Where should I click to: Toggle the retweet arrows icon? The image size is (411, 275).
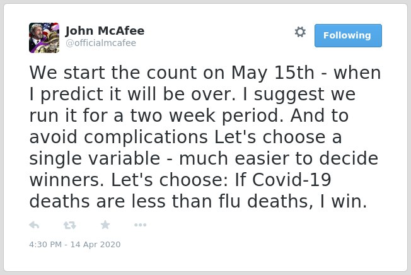pyautogui.click(x=70, y=225)
